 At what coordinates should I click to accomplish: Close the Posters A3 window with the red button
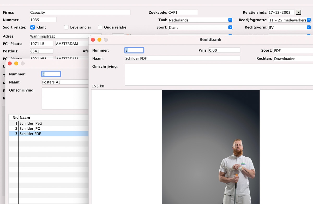[x=10, y=63]
